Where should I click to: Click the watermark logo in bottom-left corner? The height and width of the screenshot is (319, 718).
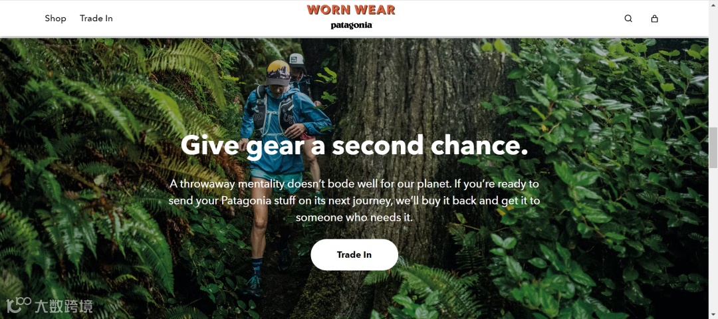click(x=49, y=305)
